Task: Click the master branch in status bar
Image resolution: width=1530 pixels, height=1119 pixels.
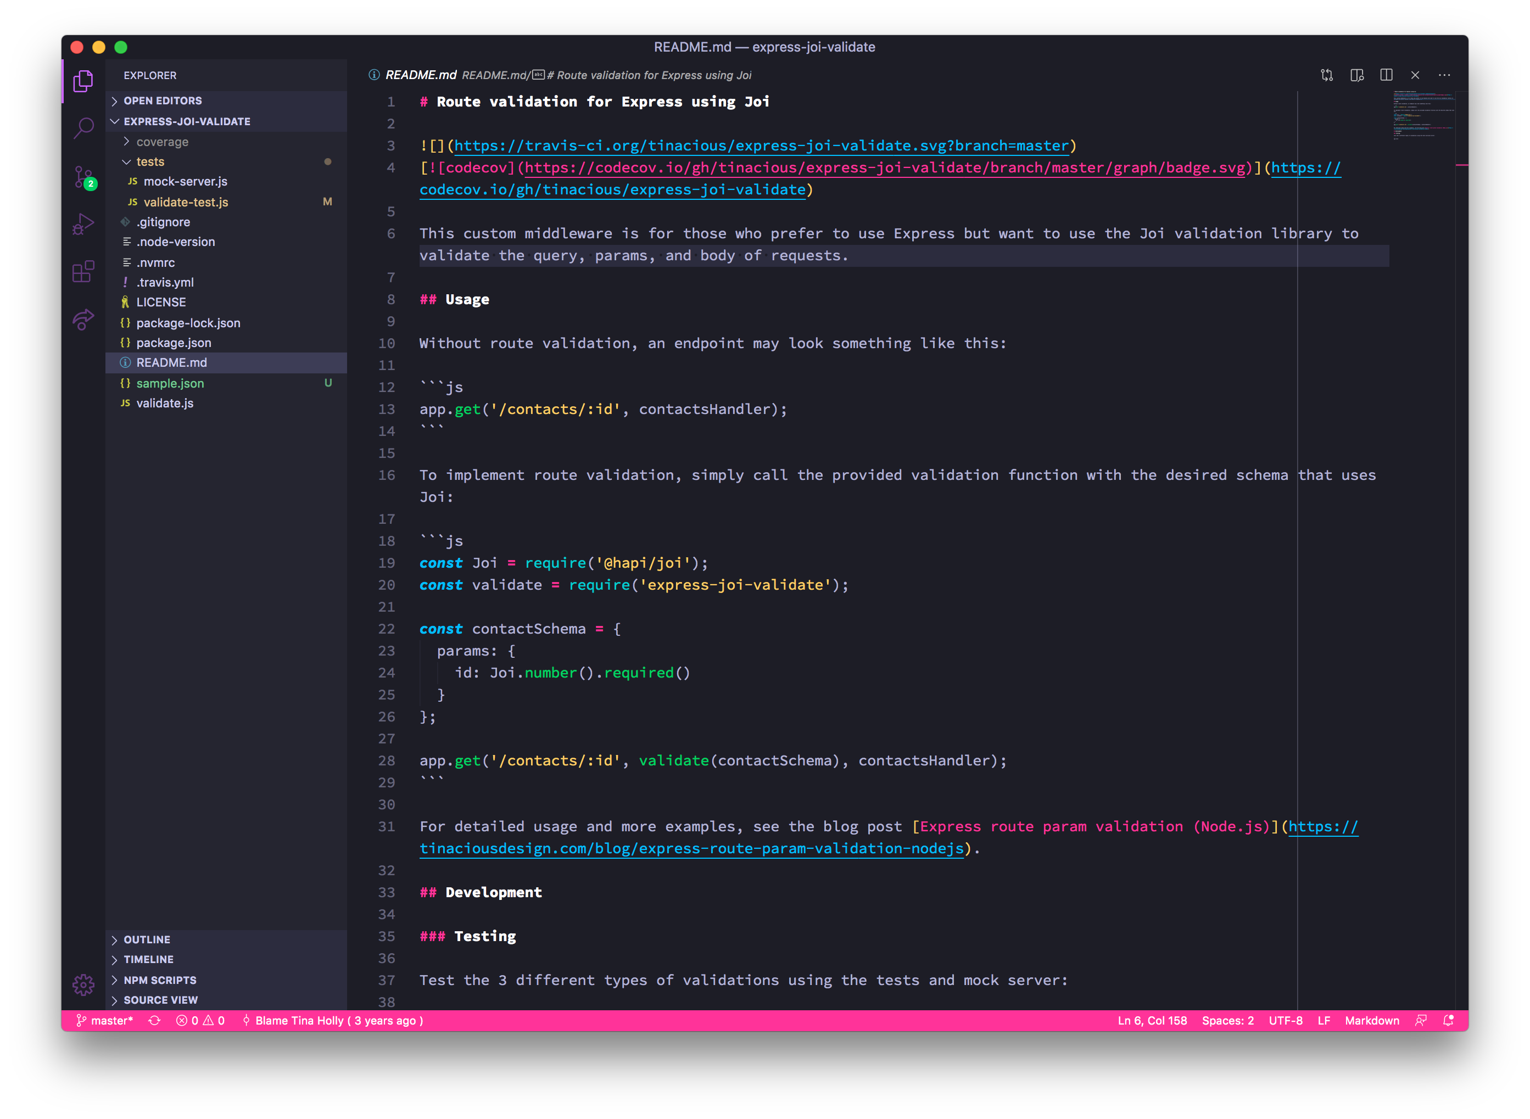Action: (105, 1020)
